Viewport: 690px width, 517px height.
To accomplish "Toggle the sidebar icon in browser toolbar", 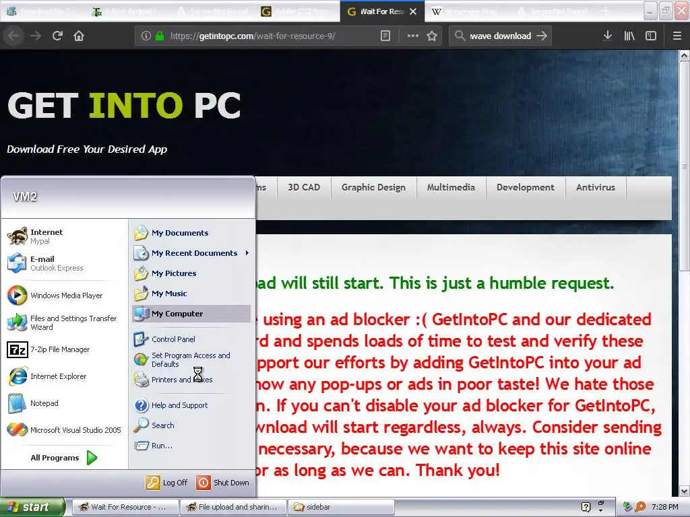I will coord(651,36).
